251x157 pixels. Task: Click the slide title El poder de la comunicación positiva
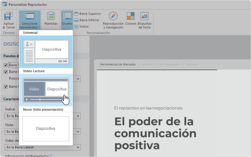point(155,133)
